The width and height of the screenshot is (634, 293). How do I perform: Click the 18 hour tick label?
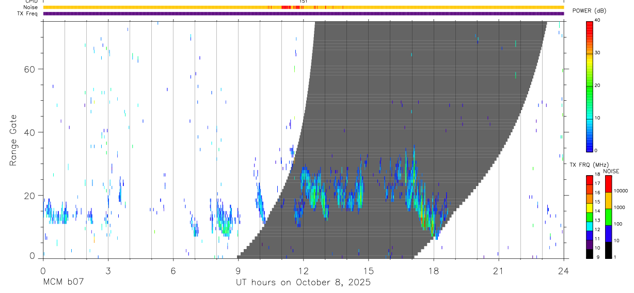click(434, 271)
